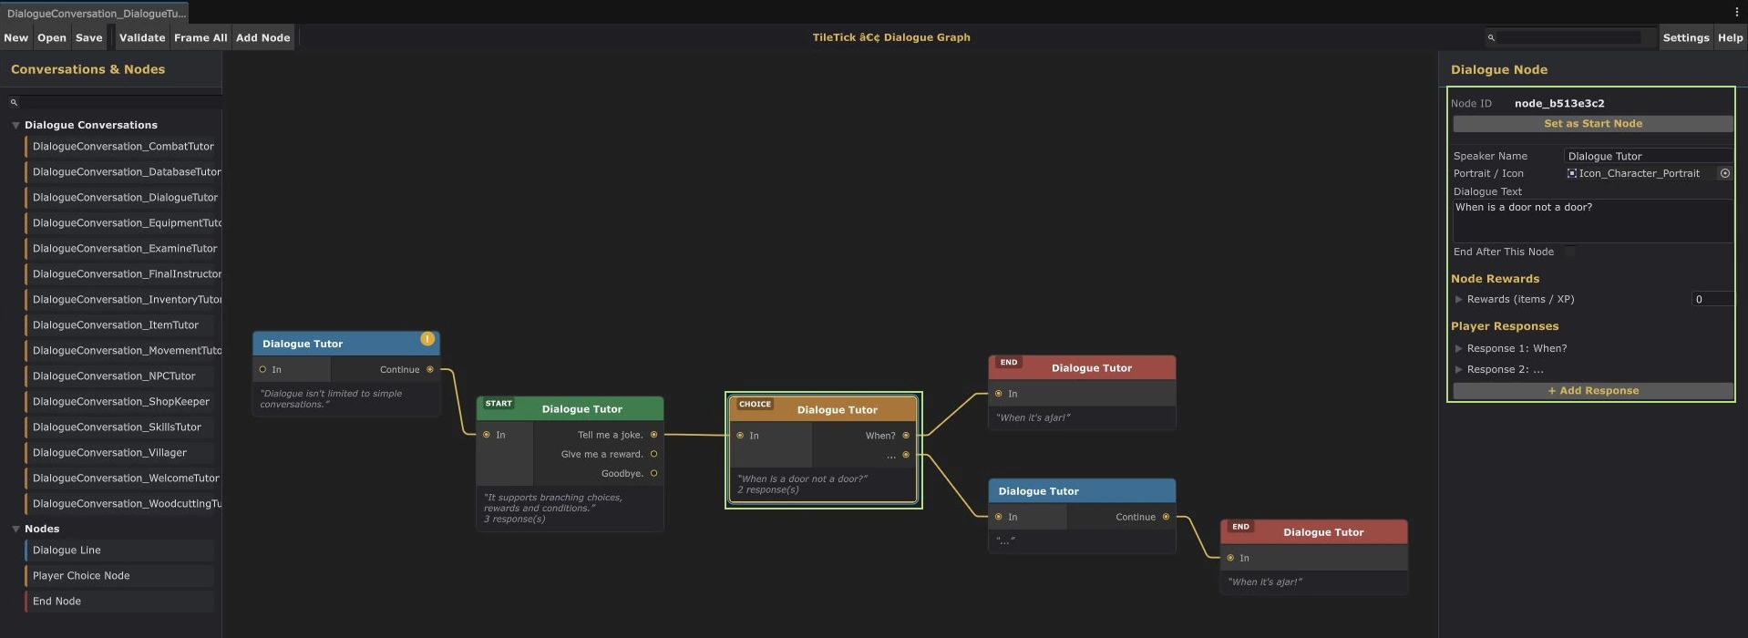Click the Rewards count field showing 0

click(1712, 299)
